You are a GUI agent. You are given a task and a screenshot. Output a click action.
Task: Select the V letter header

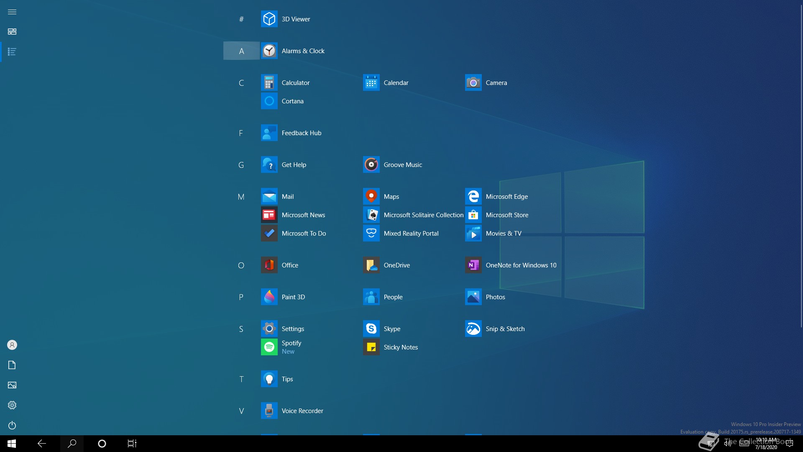click(x=241, y=411)
